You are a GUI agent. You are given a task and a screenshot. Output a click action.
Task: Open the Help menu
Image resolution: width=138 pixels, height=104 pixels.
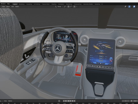[x=8, y=4]
